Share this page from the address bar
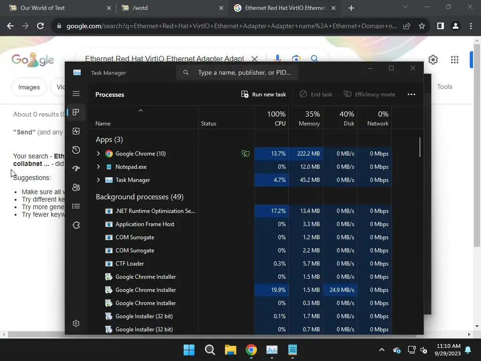The image size is (481, 361). pyautogui.click(x=407, y=26)
